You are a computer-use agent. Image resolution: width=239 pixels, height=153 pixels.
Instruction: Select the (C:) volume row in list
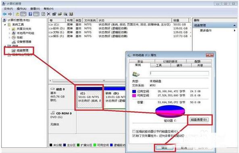click(120, 25)
